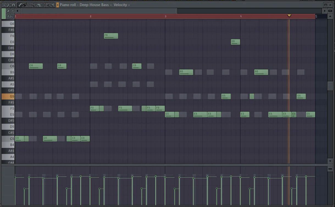Click the D6 piano key
335x207 pixels.
(x=8, y=54)
